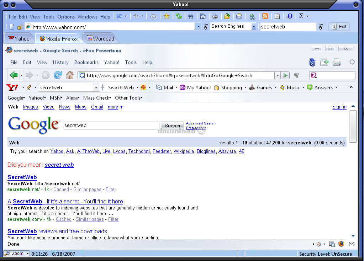364x261 pixels.
Task: Open Mail on the Yahoo toolbar
Action: 165,88
